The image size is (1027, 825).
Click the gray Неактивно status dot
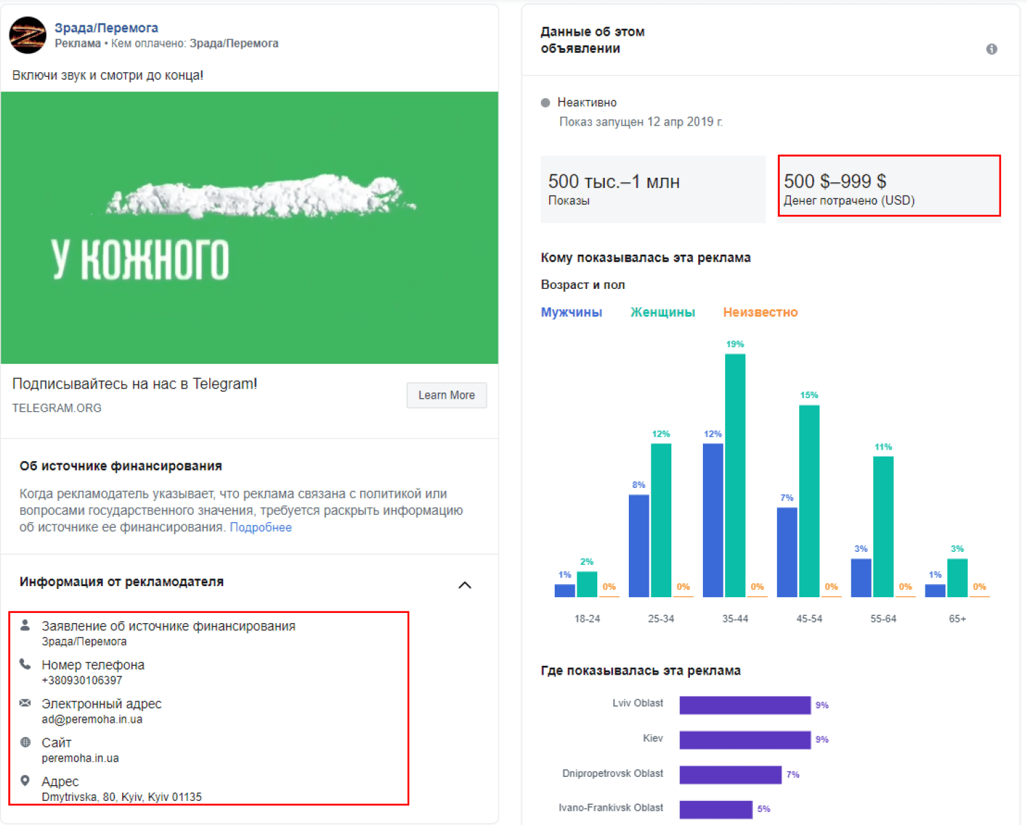(546, 103)
